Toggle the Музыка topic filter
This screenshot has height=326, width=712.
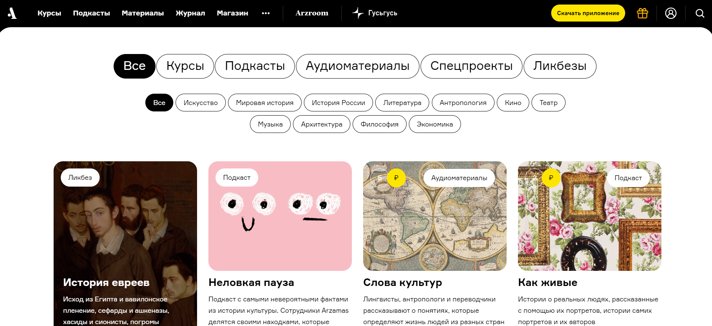270,124
